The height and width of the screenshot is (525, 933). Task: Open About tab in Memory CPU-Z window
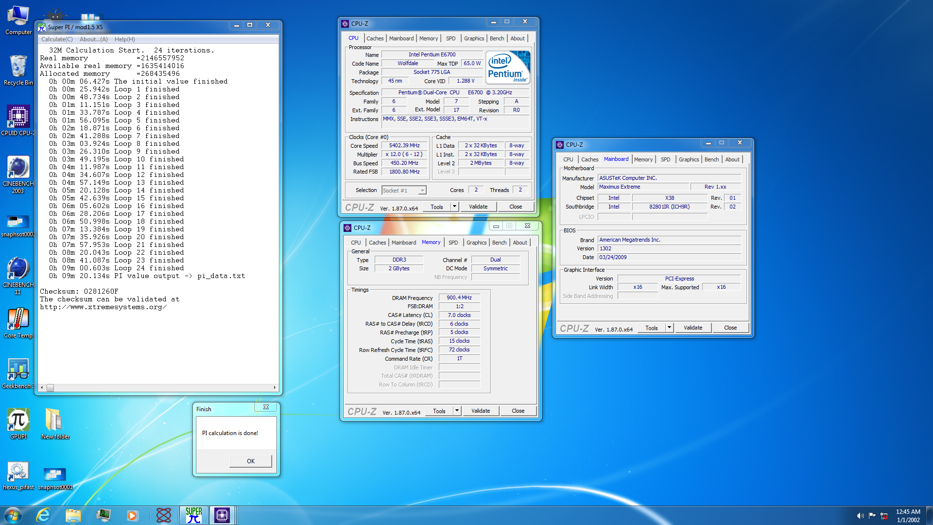tap(520, 243)
